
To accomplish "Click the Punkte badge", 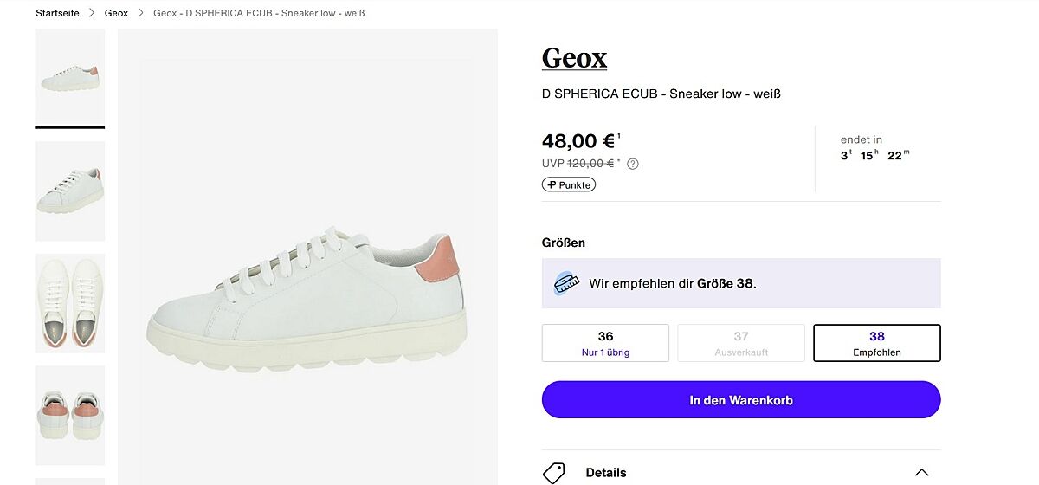I will point(569,184).
